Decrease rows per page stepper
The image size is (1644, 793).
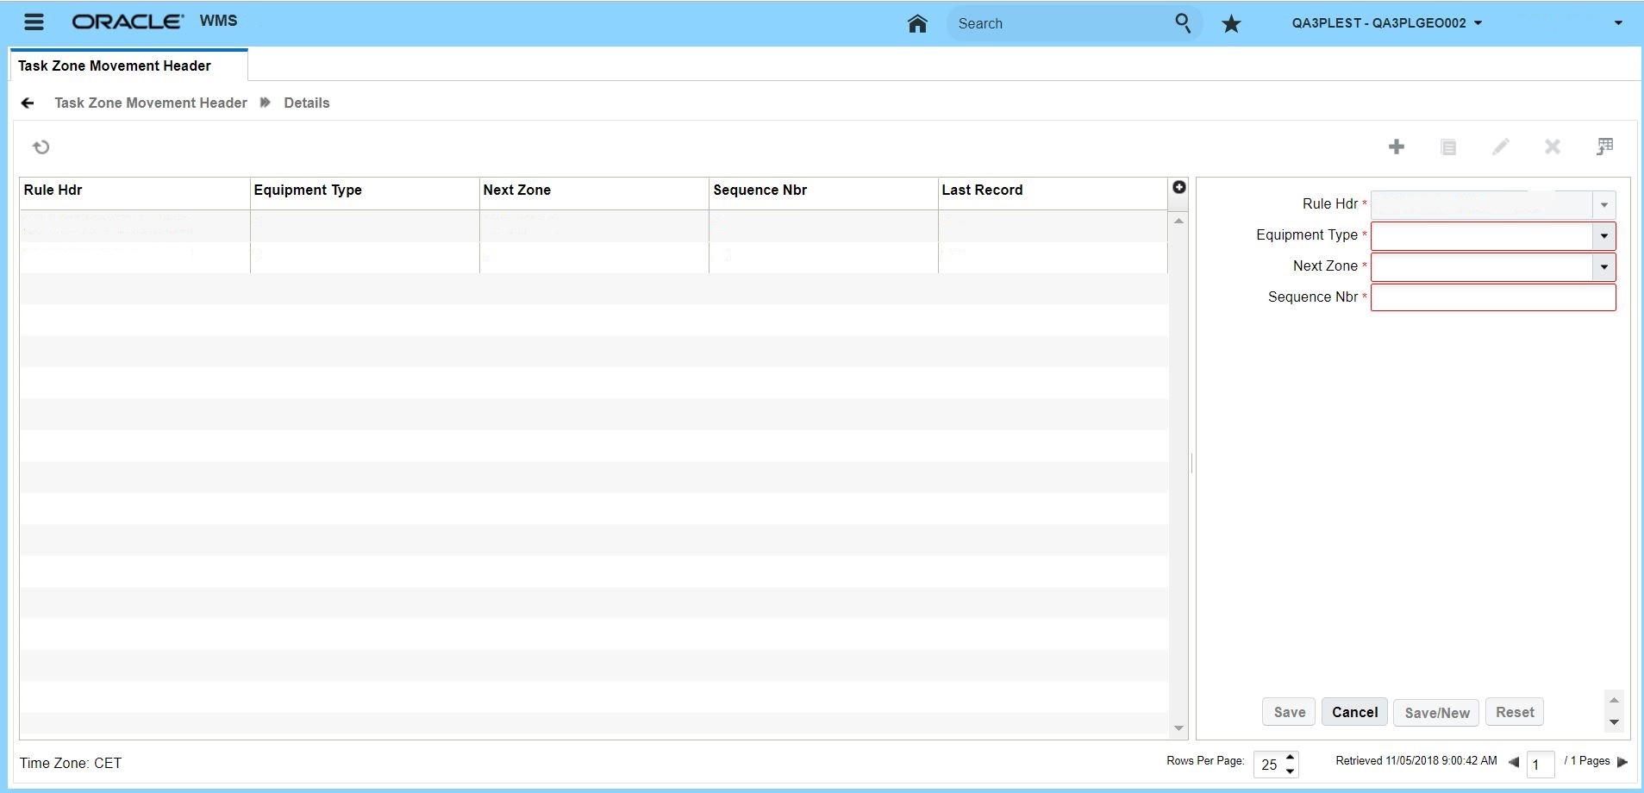pos(1291,771)
